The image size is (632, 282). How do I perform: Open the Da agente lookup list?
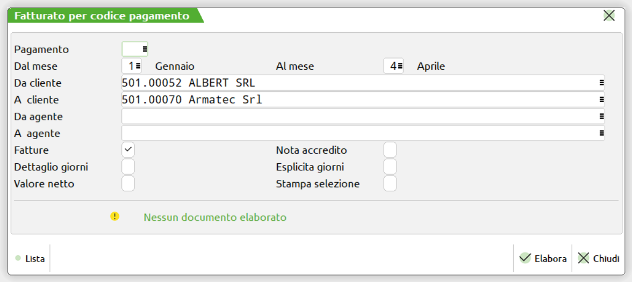coord(601,117)
